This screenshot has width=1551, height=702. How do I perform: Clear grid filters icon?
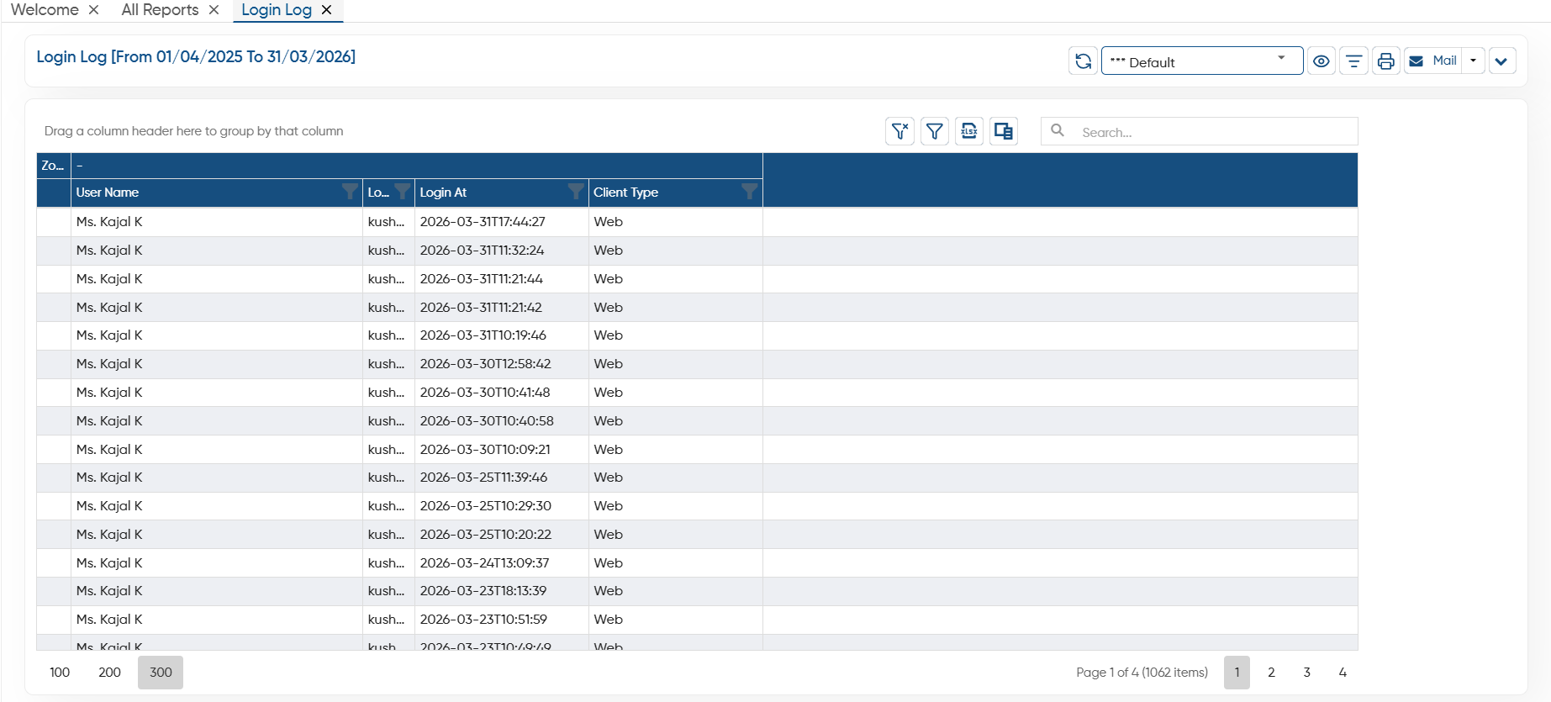coord(900,131)
